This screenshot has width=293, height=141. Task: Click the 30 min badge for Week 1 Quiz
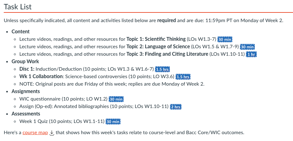pos(113,122)
